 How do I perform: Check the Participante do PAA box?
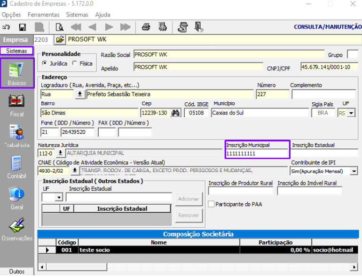(x=212, y=204)
